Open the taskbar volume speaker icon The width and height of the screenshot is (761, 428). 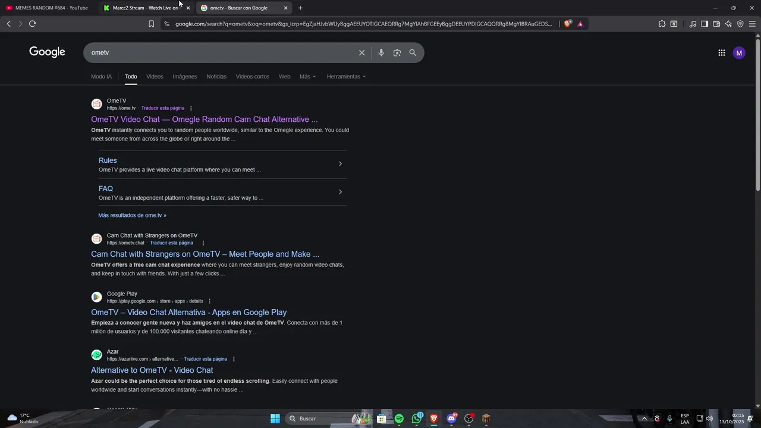tap(709, 418)
